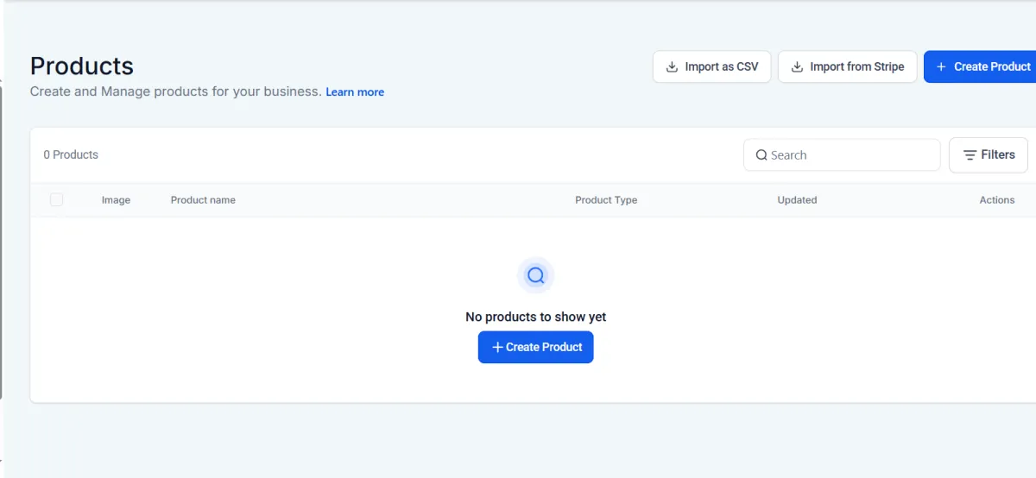Screen dimensions: 1036x478
Task: Tick the select-all checkbox in the table header
Action: click(x=57, y=200)
